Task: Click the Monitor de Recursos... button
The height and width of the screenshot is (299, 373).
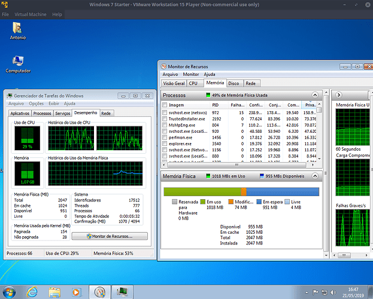Action: 110,236
